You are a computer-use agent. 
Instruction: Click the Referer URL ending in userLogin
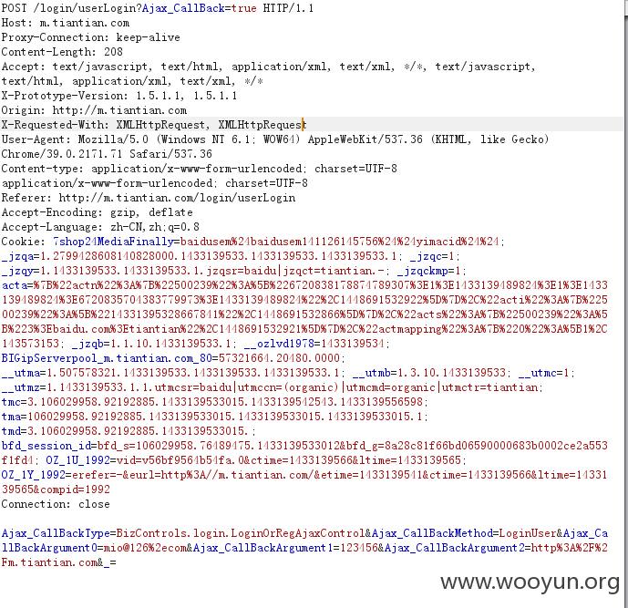177,198
